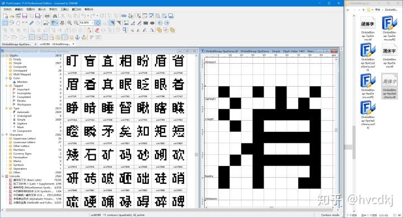This screenshot has width=403, height=218.
Task: Select the measure tool
Action: tap(25, 23)
